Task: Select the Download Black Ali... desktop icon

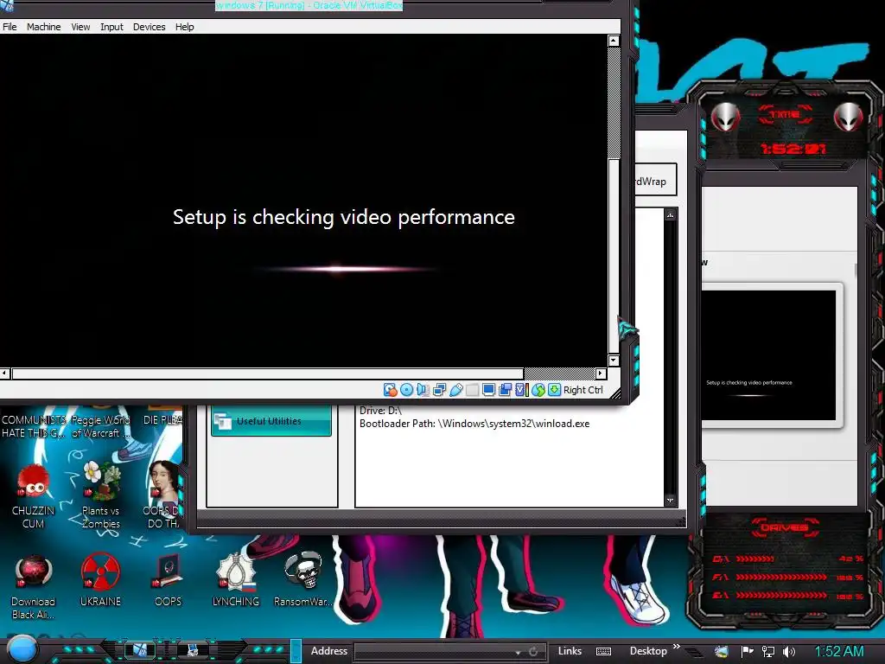Action: coord(34,586)
